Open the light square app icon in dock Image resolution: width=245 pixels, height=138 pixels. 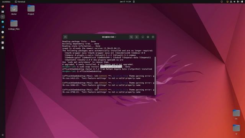[x=3, y=43]
